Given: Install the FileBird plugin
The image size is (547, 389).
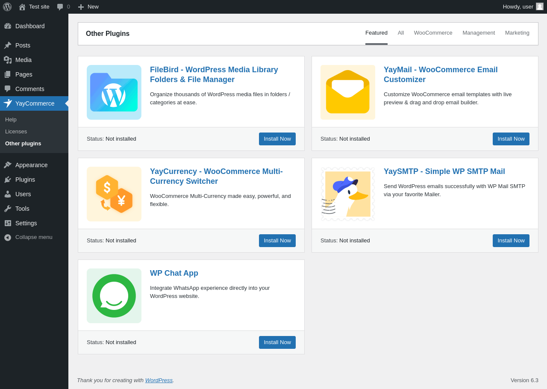Looking at the screenshot, I should 277,139.
